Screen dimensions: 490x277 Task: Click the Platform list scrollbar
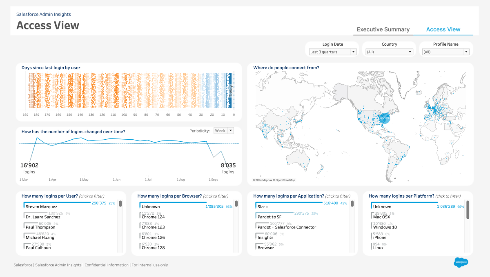[x=468, y=210]
